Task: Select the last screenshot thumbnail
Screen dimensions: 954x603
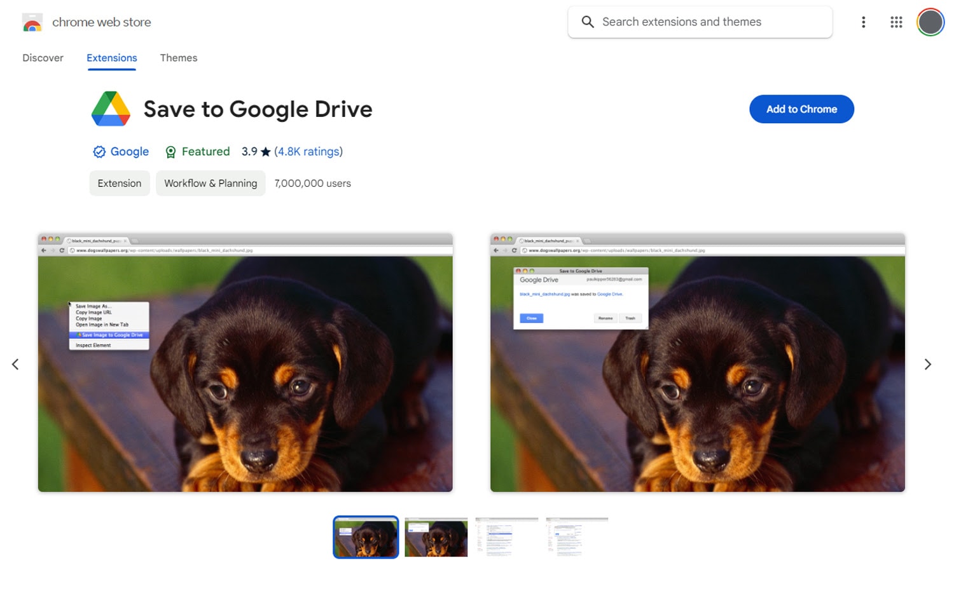Action: (576, 537)
